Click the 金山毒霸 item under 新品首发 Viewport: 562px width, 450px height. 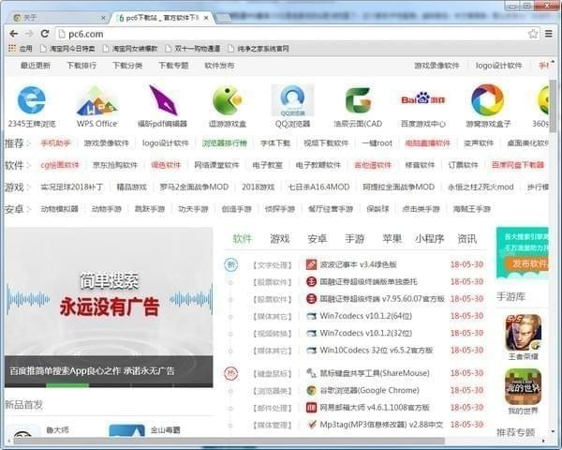click(x=145, y=430)
